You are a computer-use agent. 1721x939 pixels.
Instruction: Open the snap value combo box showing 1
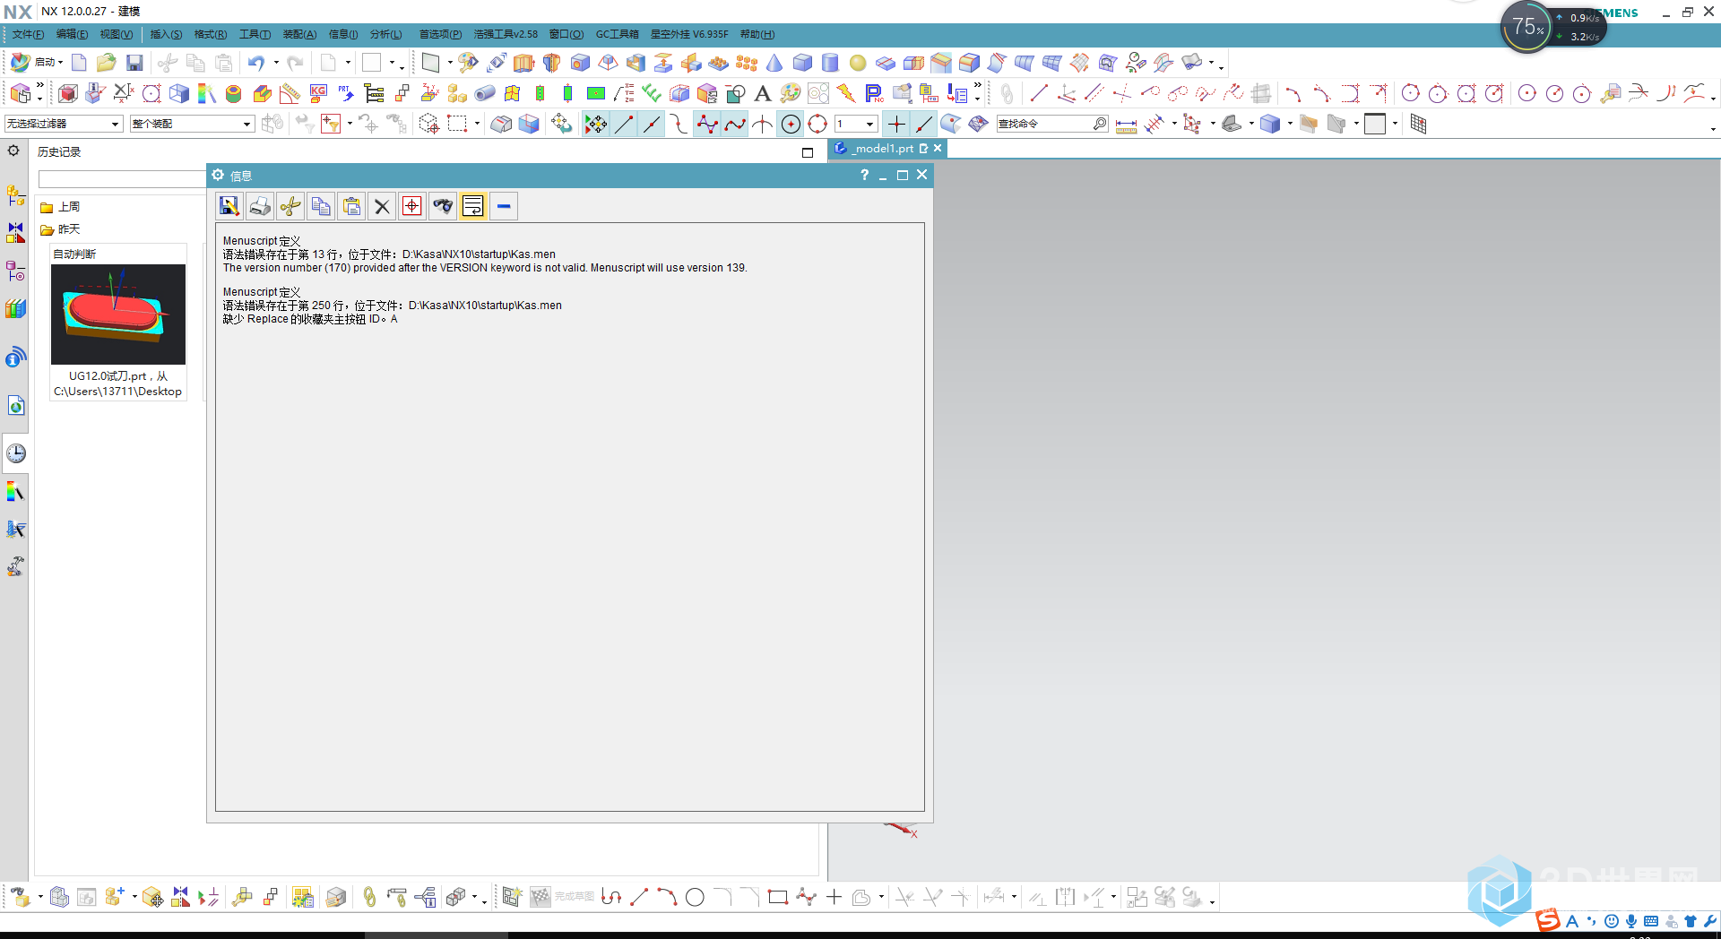855,124
